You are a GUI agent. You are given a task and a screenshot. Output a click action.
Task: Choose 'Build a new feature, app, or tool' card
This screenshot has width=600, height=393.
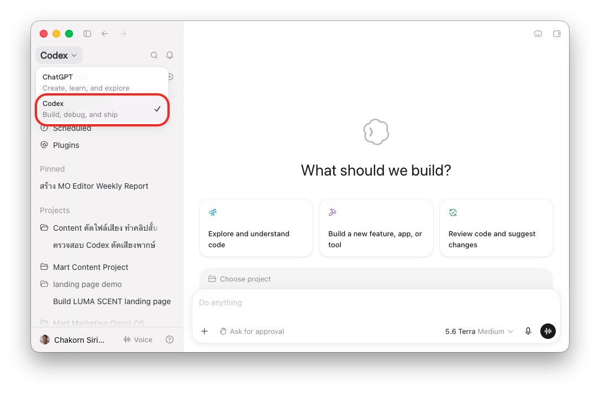(x=376, y=228)
